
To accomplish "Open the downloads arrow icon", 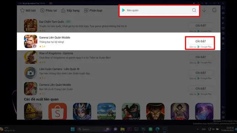I will pos(204,10).
